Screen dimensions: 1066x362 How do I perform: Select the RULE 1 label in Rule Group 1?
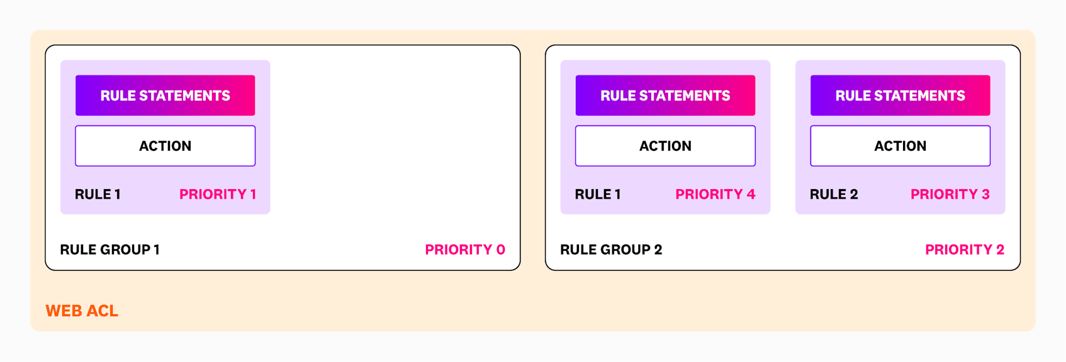tap(98, 194)
